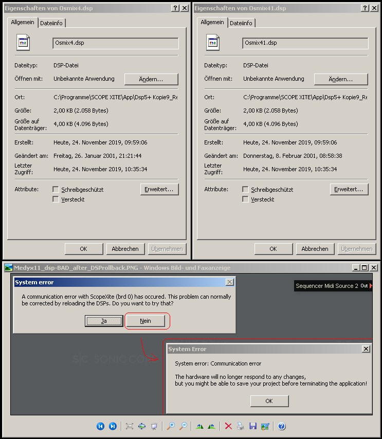
Task: Click the zoom in magnifier icon
Action: (x=170, y=426)
